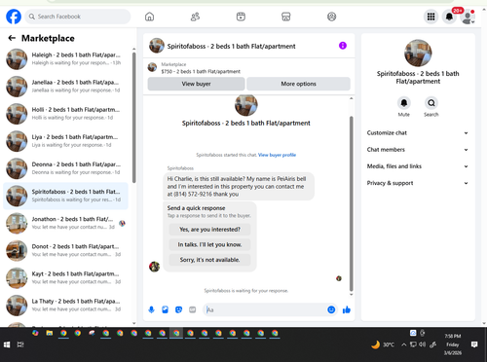Click the conversation list scrollbar

pos(133,117)
